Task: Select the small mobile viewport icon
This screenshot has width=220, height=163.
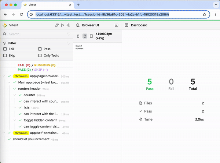Action: (x=78, y=36)
